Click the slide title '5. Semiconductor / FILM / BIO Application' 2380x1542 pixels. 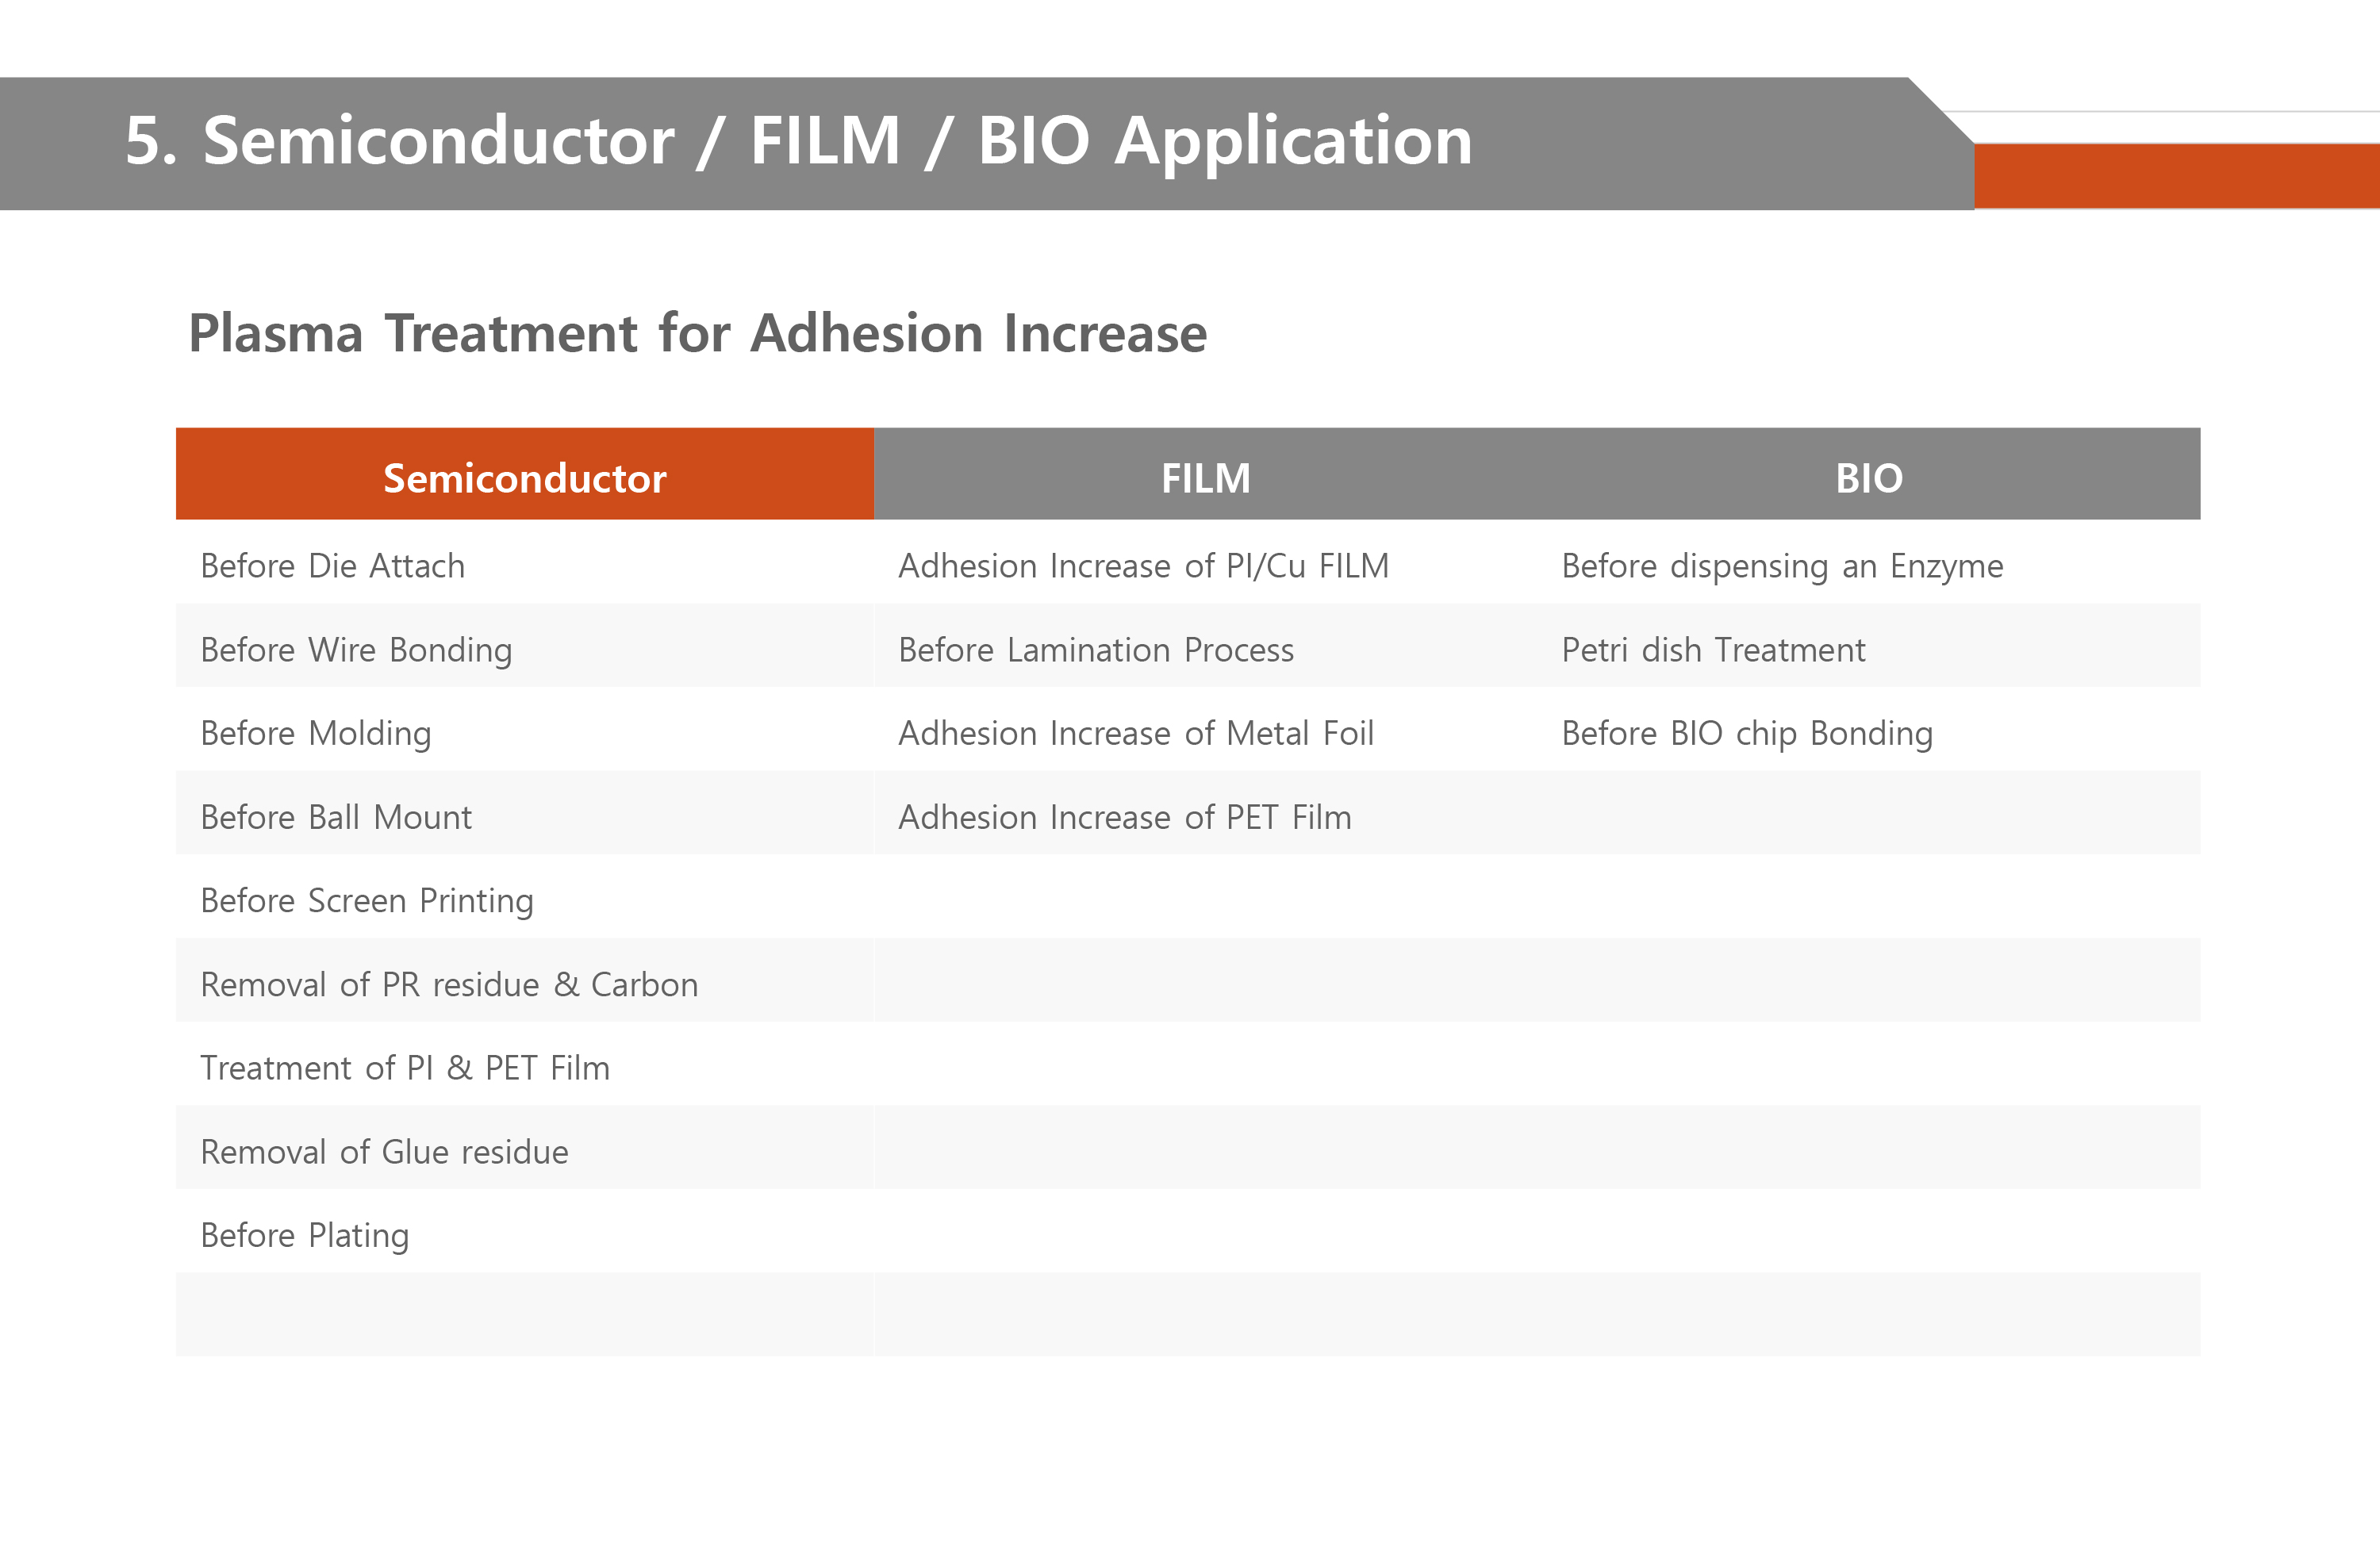tap(798, 141)
